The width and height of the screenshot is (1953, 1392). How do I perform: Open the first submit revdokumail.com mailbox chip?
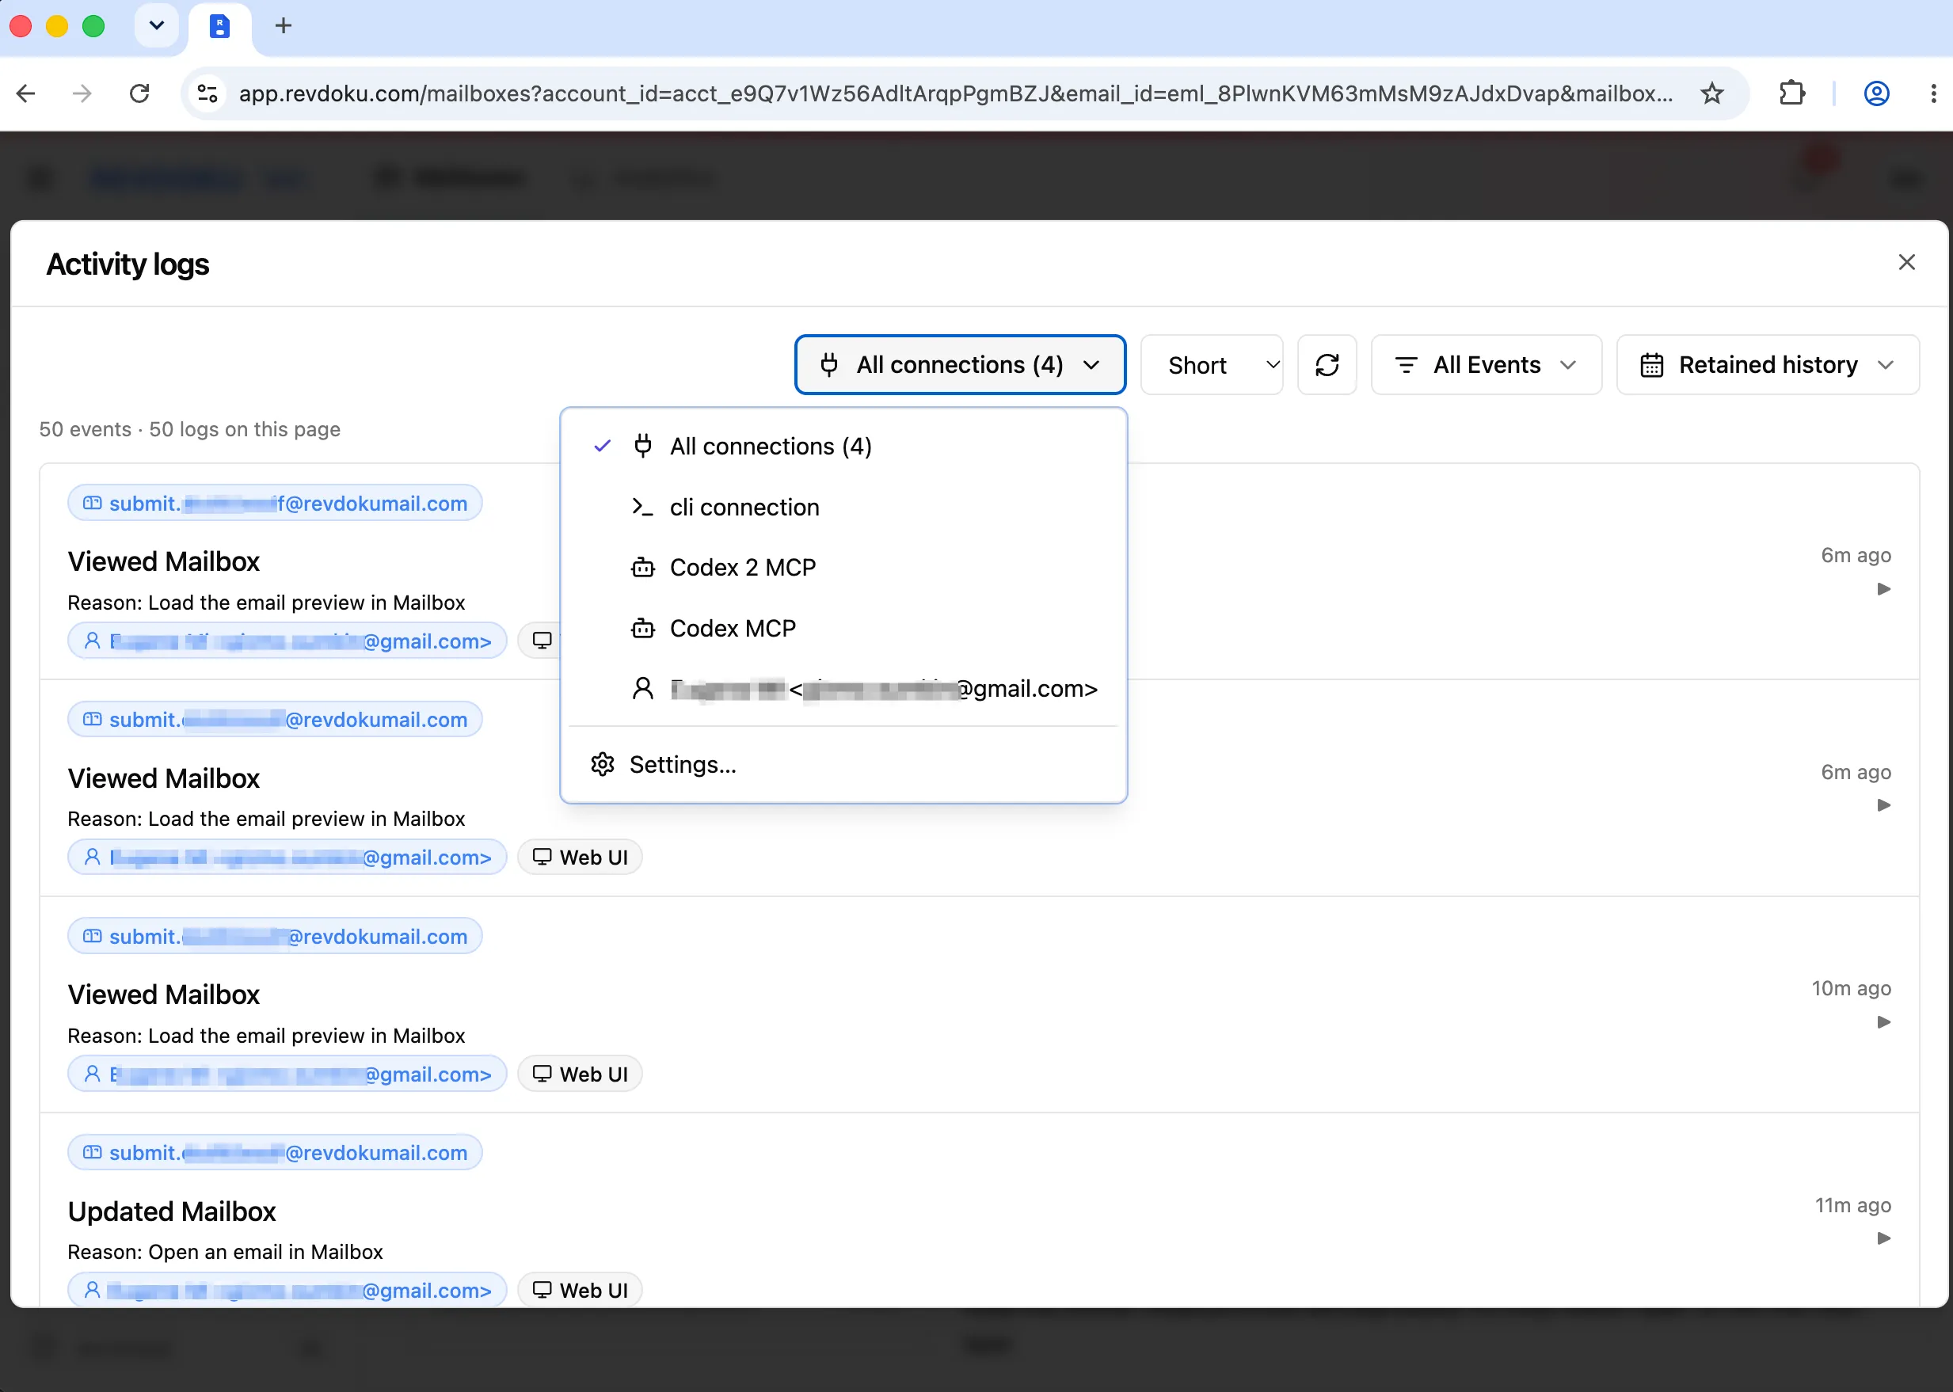pyautogui.click(x=275, y=503)
